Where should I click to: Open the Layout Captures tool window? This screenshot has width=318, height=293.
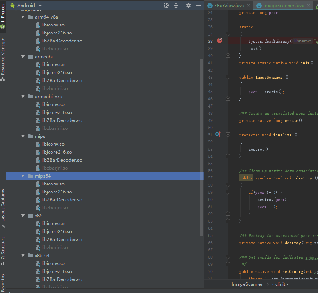pos(3,204)
